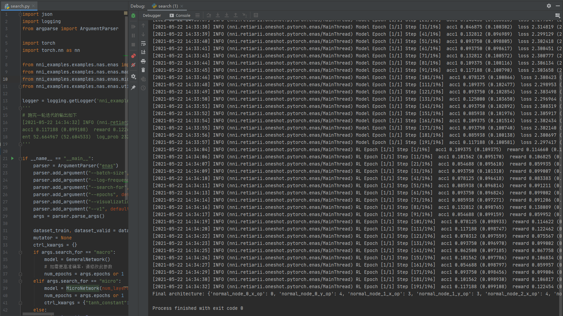Click 'logger = logging.getLogger' line 13
The width and height of the screenshot is (563, 316).
point(75,101)
